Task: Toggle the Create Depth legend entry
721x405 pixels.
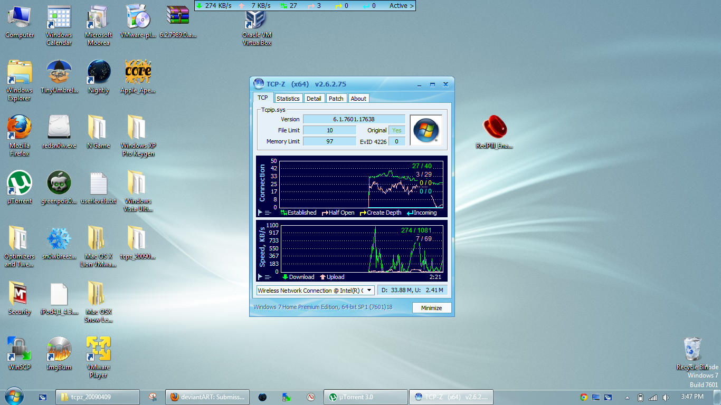Action: tap(381, 213)
